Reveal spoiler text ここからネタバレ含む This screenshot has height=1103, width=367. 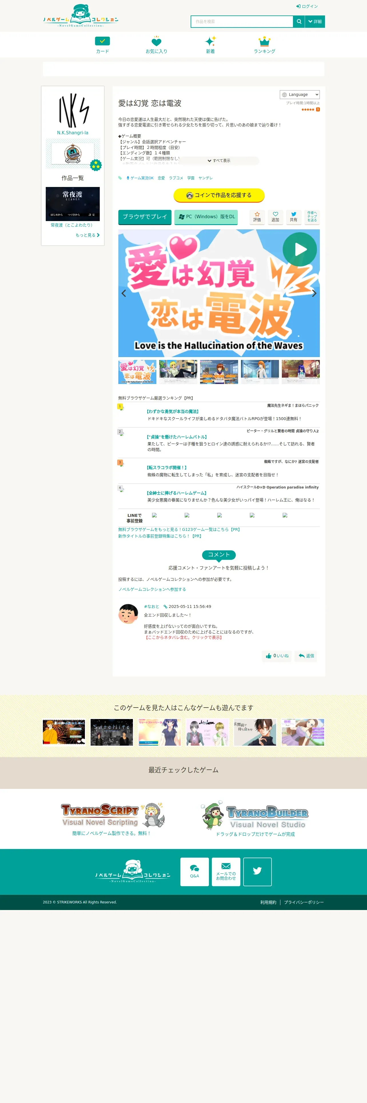183,638
